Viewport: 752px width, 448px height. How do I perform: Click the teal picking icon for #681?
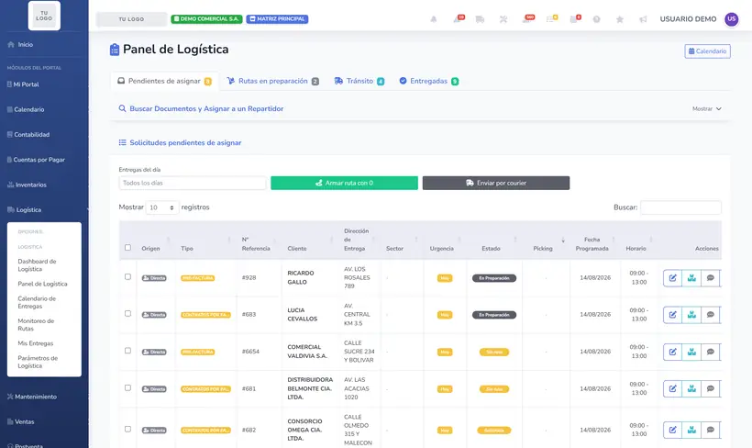[691, 389]
